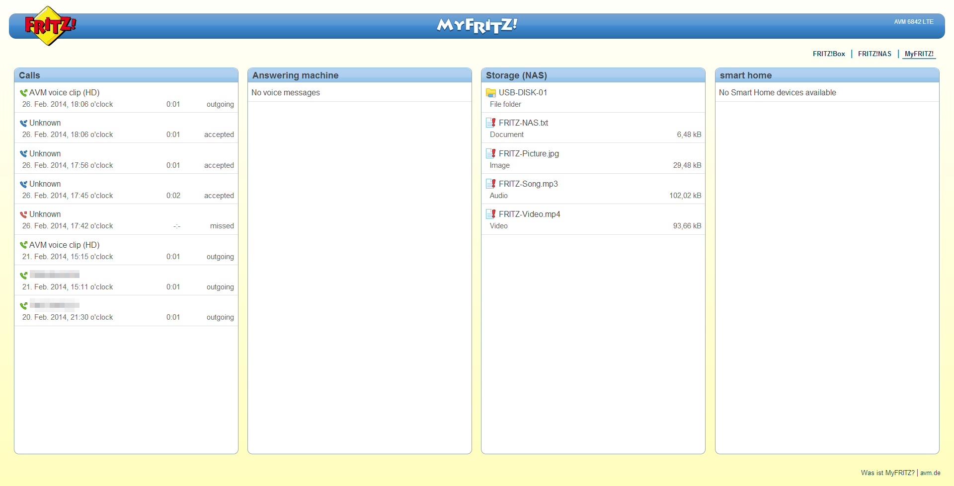Click No Smart Home devices available text
This screenshot has width=954, height=486.
[x=777, y=92]
